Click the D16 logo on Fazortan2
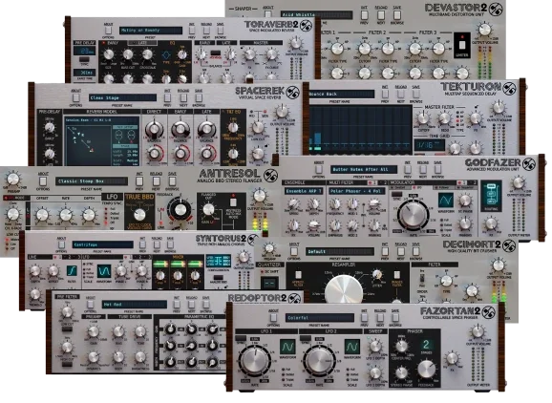Screen dimensions: 552x403 [489, 312]
